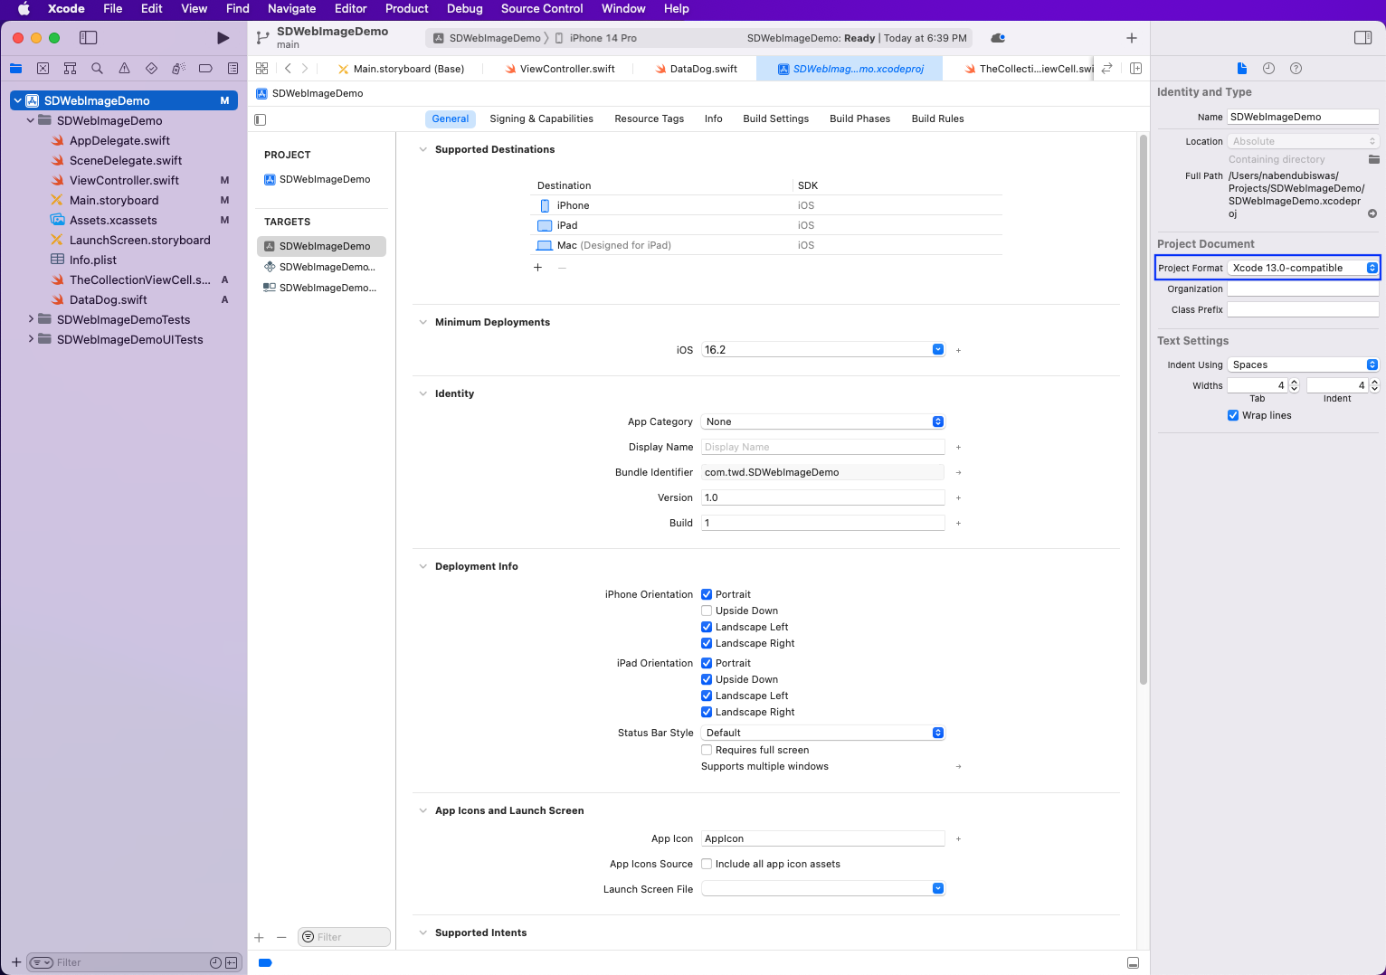The image size is (1386, 975).
Task: Open the Issue navigator warning icon
Action: point(124,69)
